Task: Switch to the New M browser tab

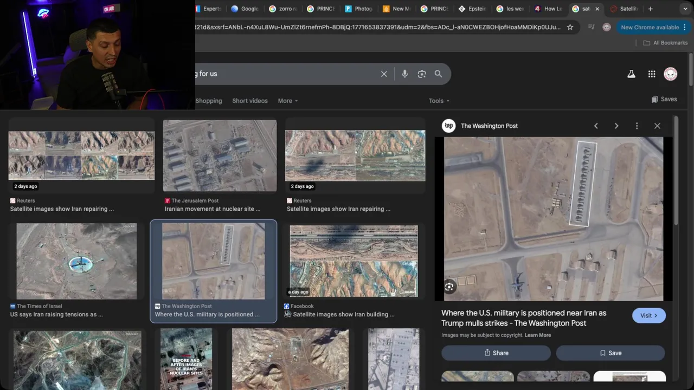Action: pyautogui.click(x=397, y=9)
